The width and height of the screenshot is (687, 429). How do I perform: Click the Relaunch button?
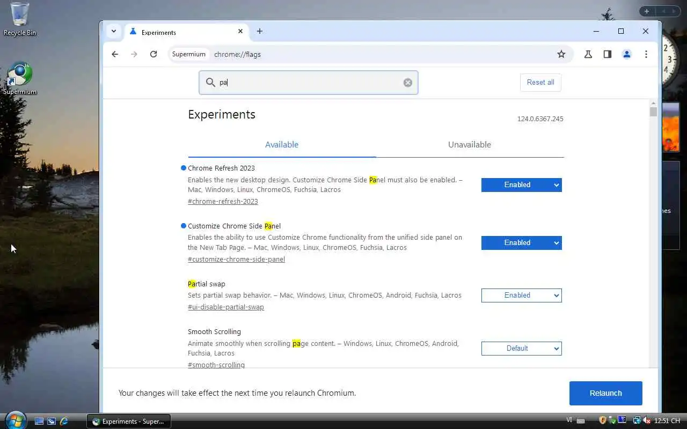(x=605, y=393)
